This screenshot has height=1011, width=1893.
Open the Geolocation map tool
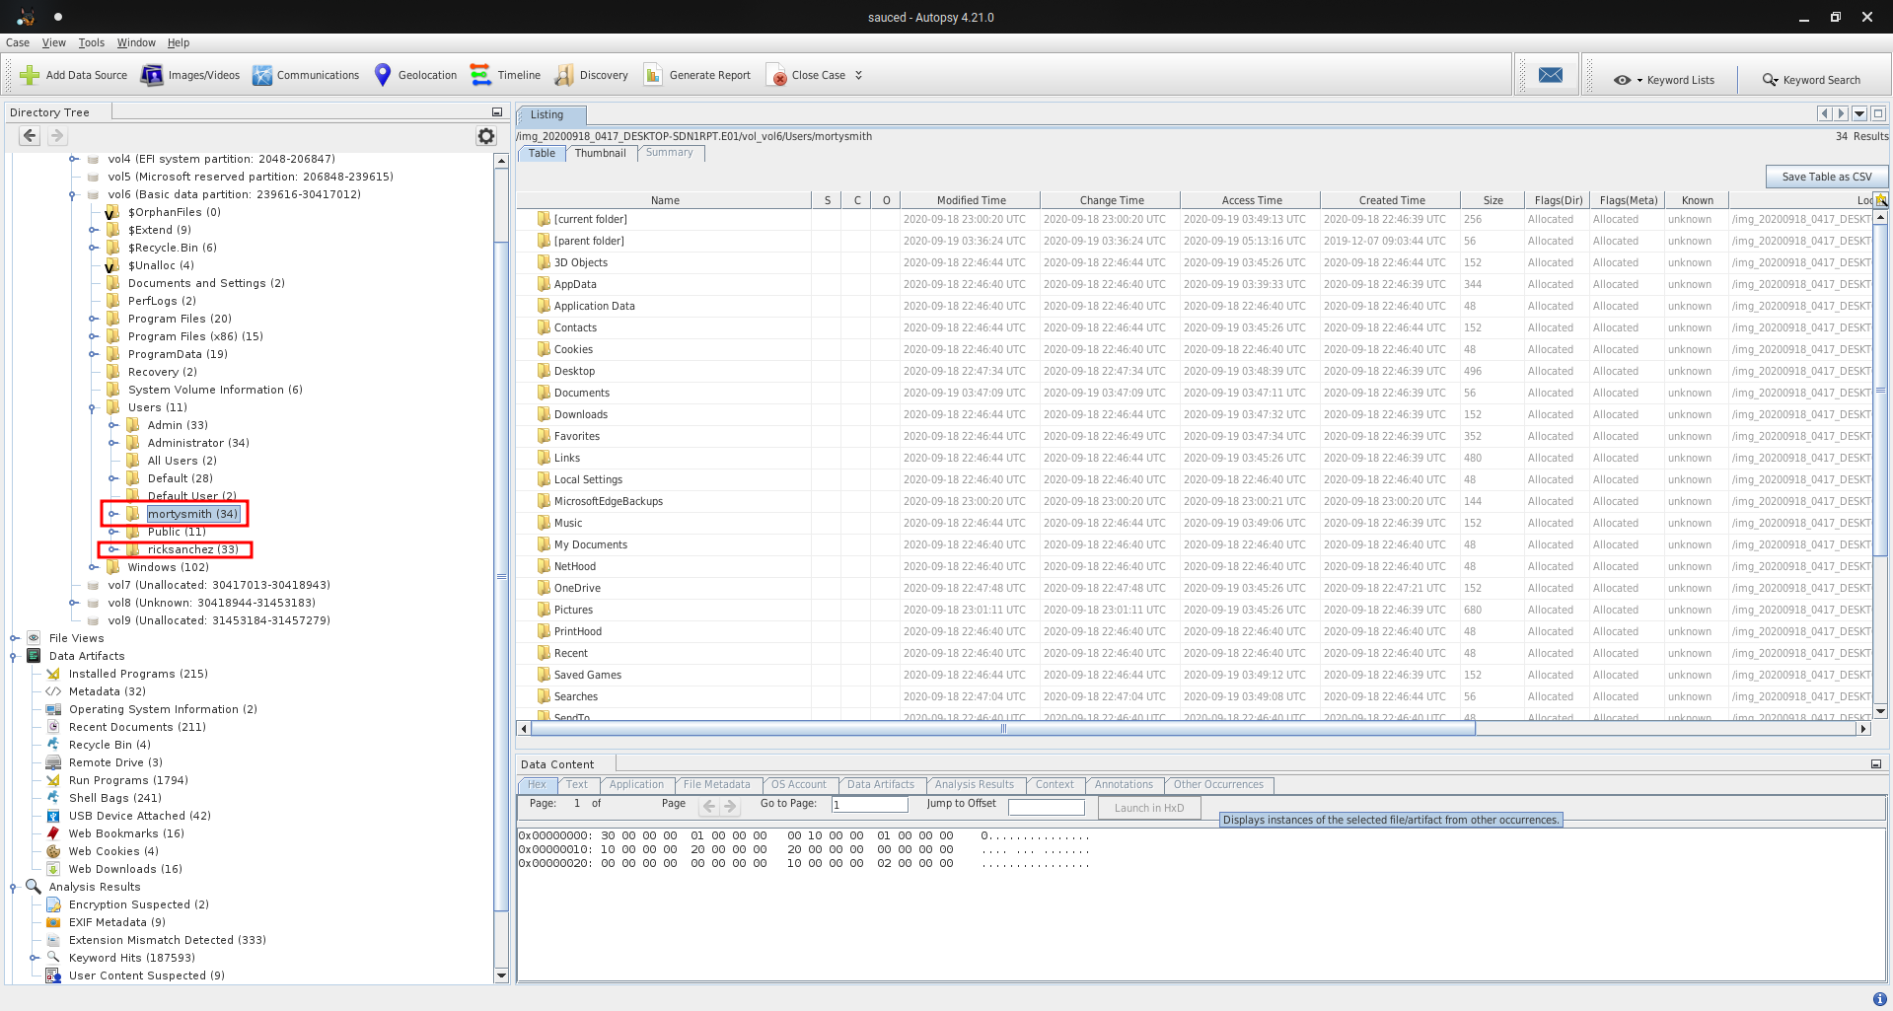point(415,75)
